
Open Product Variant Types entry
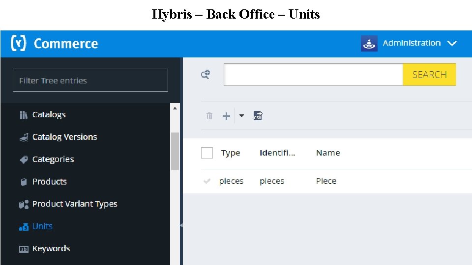click(x=75, y=204)
